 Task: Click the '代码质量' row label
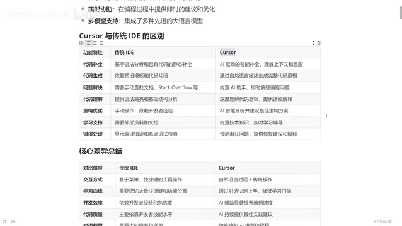(x=93, y=215)
